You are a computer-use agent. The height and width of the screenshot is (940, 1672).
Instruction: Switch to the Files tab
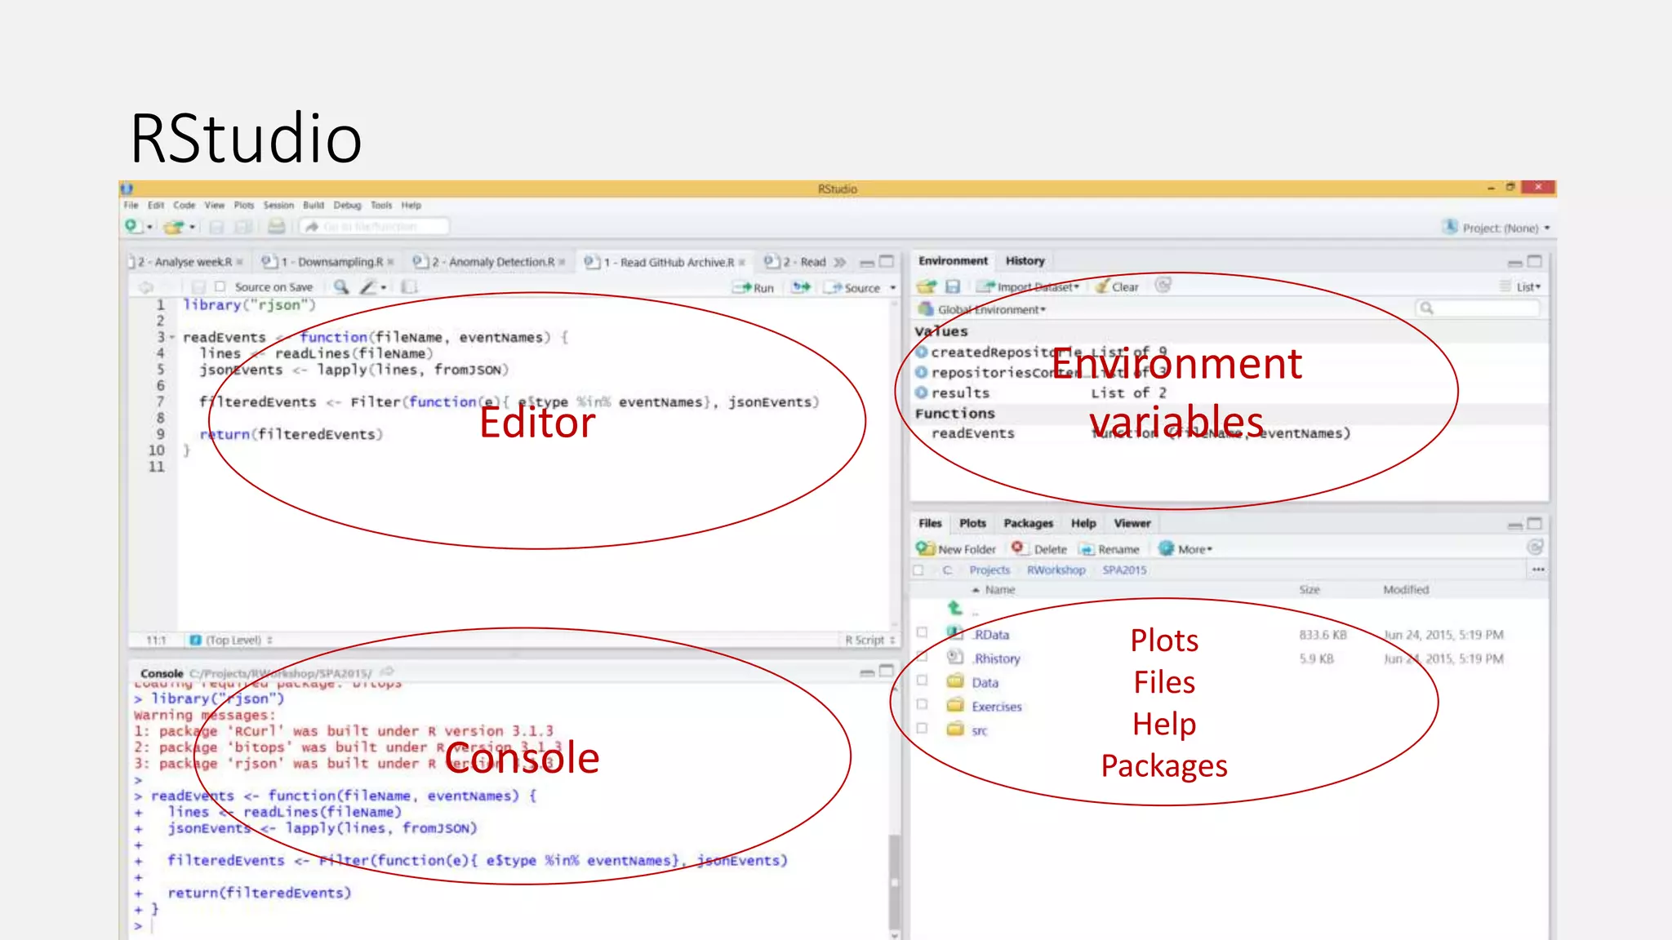pos(930,523)
